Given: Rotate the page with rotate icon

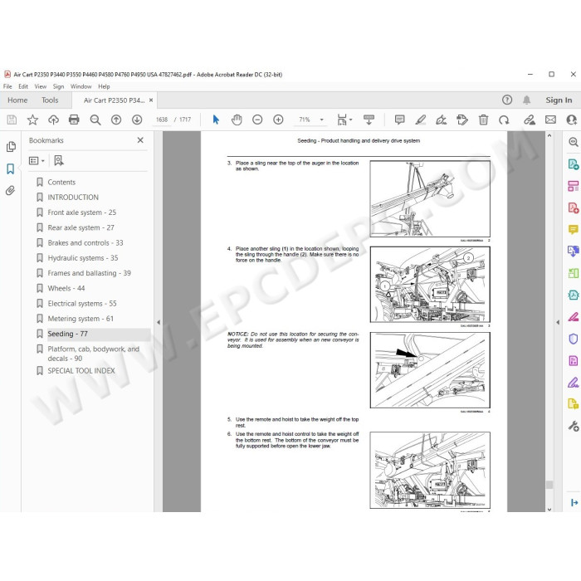Looking at the screenshot, I should pyautogui.click(x=504, y=120).
